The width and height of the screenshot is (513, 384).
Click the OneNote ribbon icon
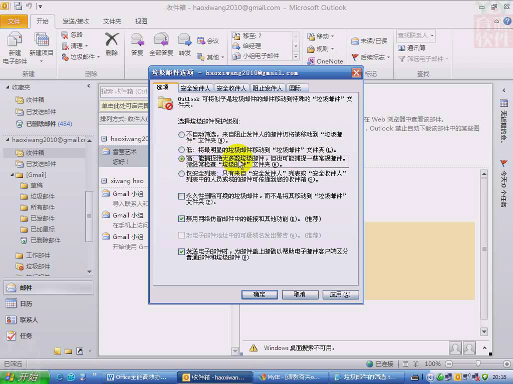(x=311, y=61)
